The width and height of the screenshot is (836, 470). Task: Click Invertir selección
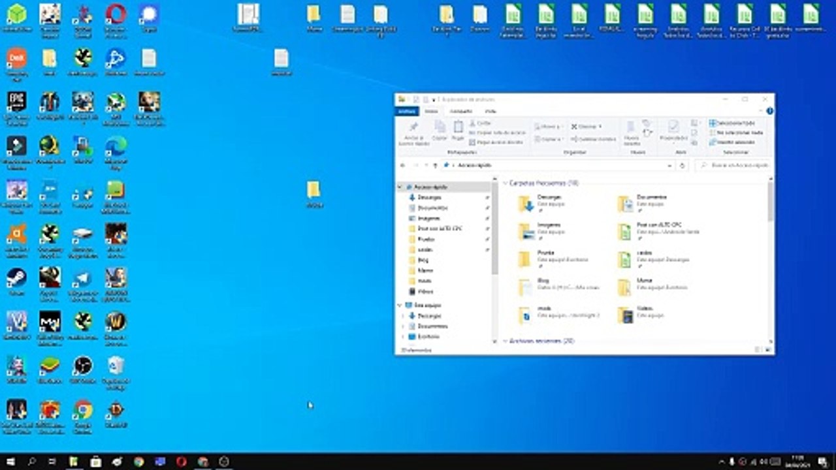(731, 142)
